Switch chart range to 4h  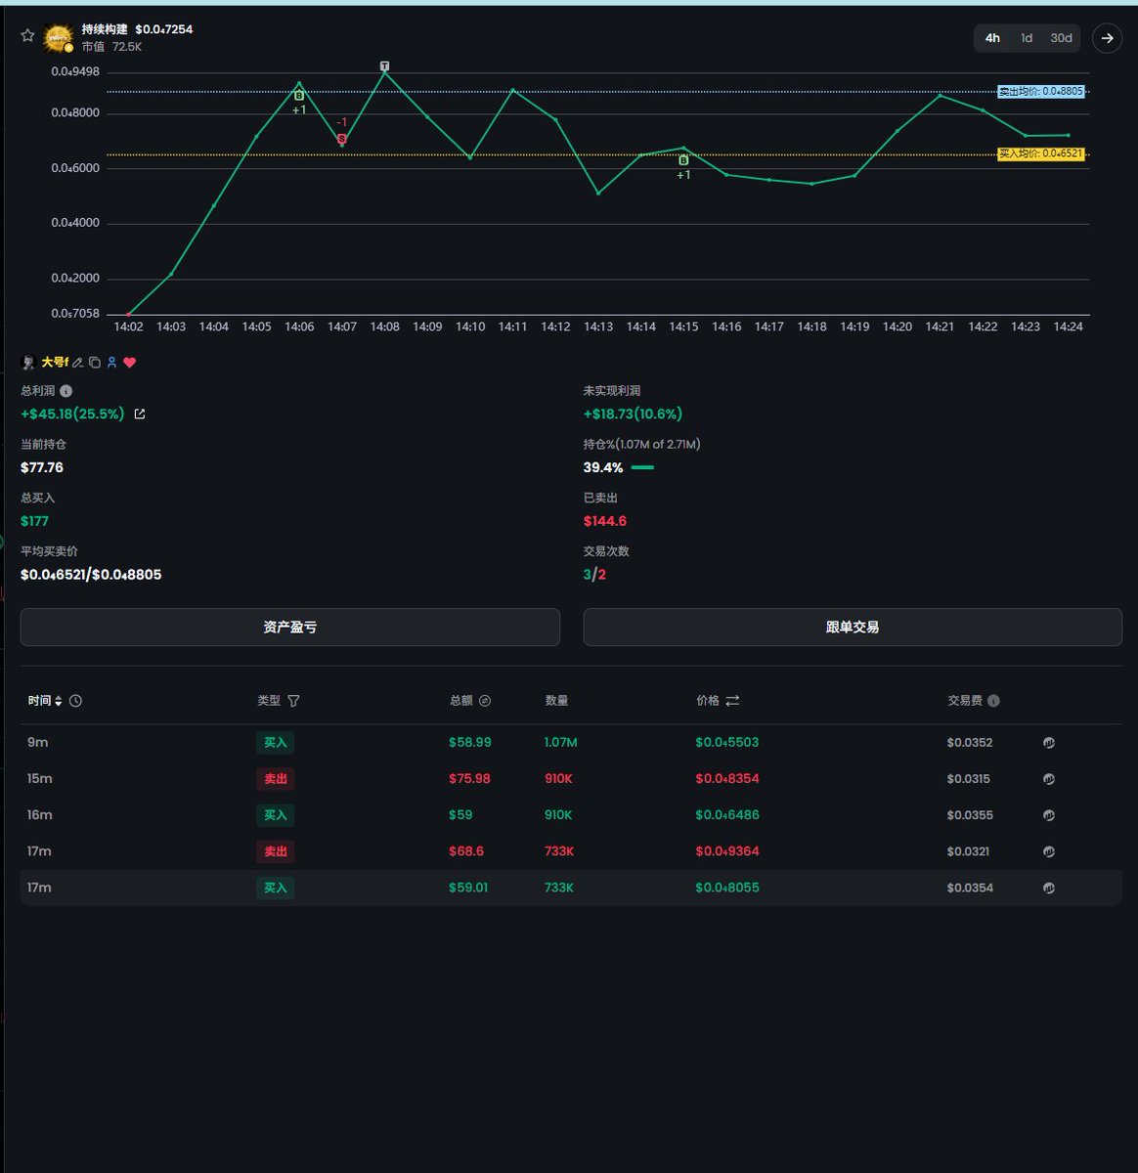[x=992, y=38]
